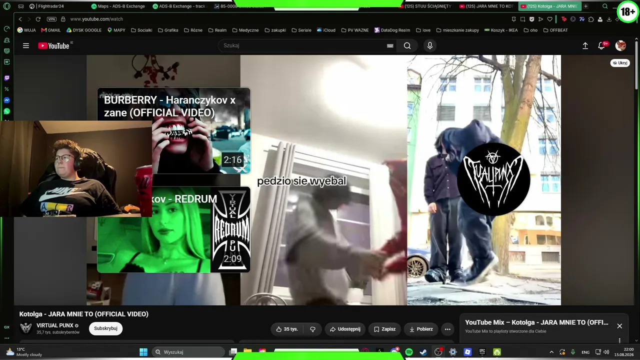Open Windows Start menu
The image size is (640, 360).
click(x=143, y=352)
